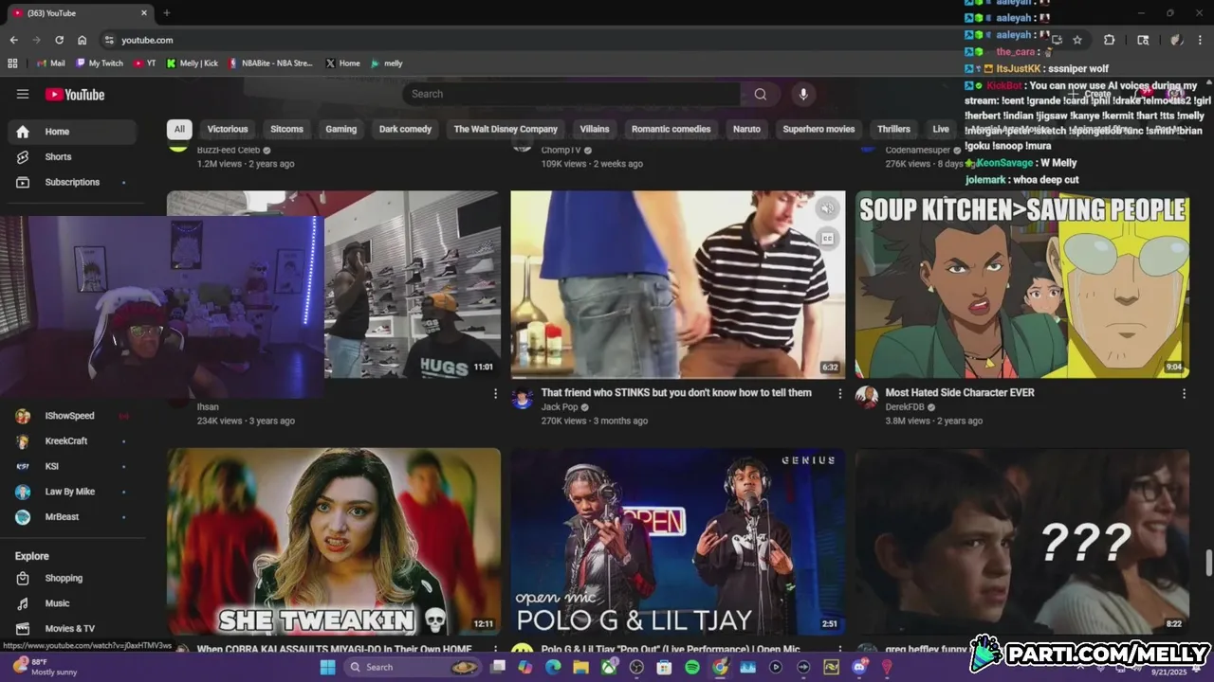
Task: Open Microsoft Store from the taskbar
Action: point(664,667)
